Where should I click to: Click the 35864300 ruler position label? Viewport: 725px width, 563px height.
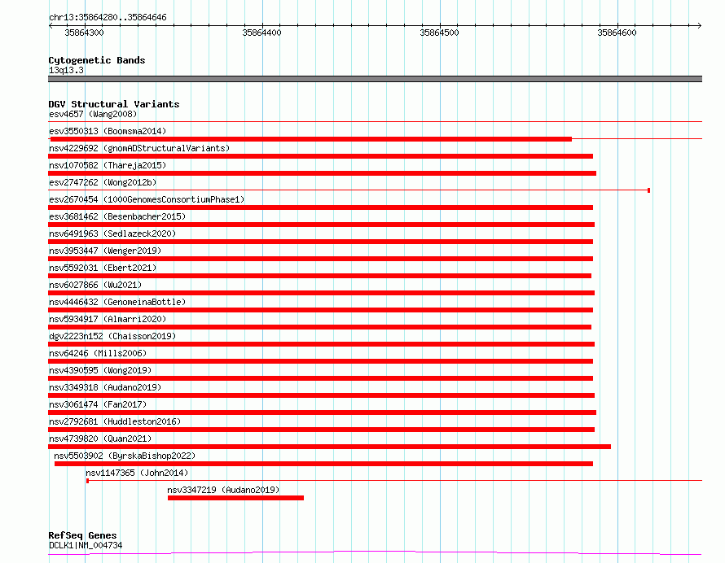(84, 33)
